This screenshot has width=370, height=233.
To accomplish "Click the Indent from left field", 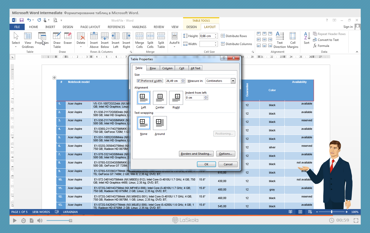I will click(195, 98).
